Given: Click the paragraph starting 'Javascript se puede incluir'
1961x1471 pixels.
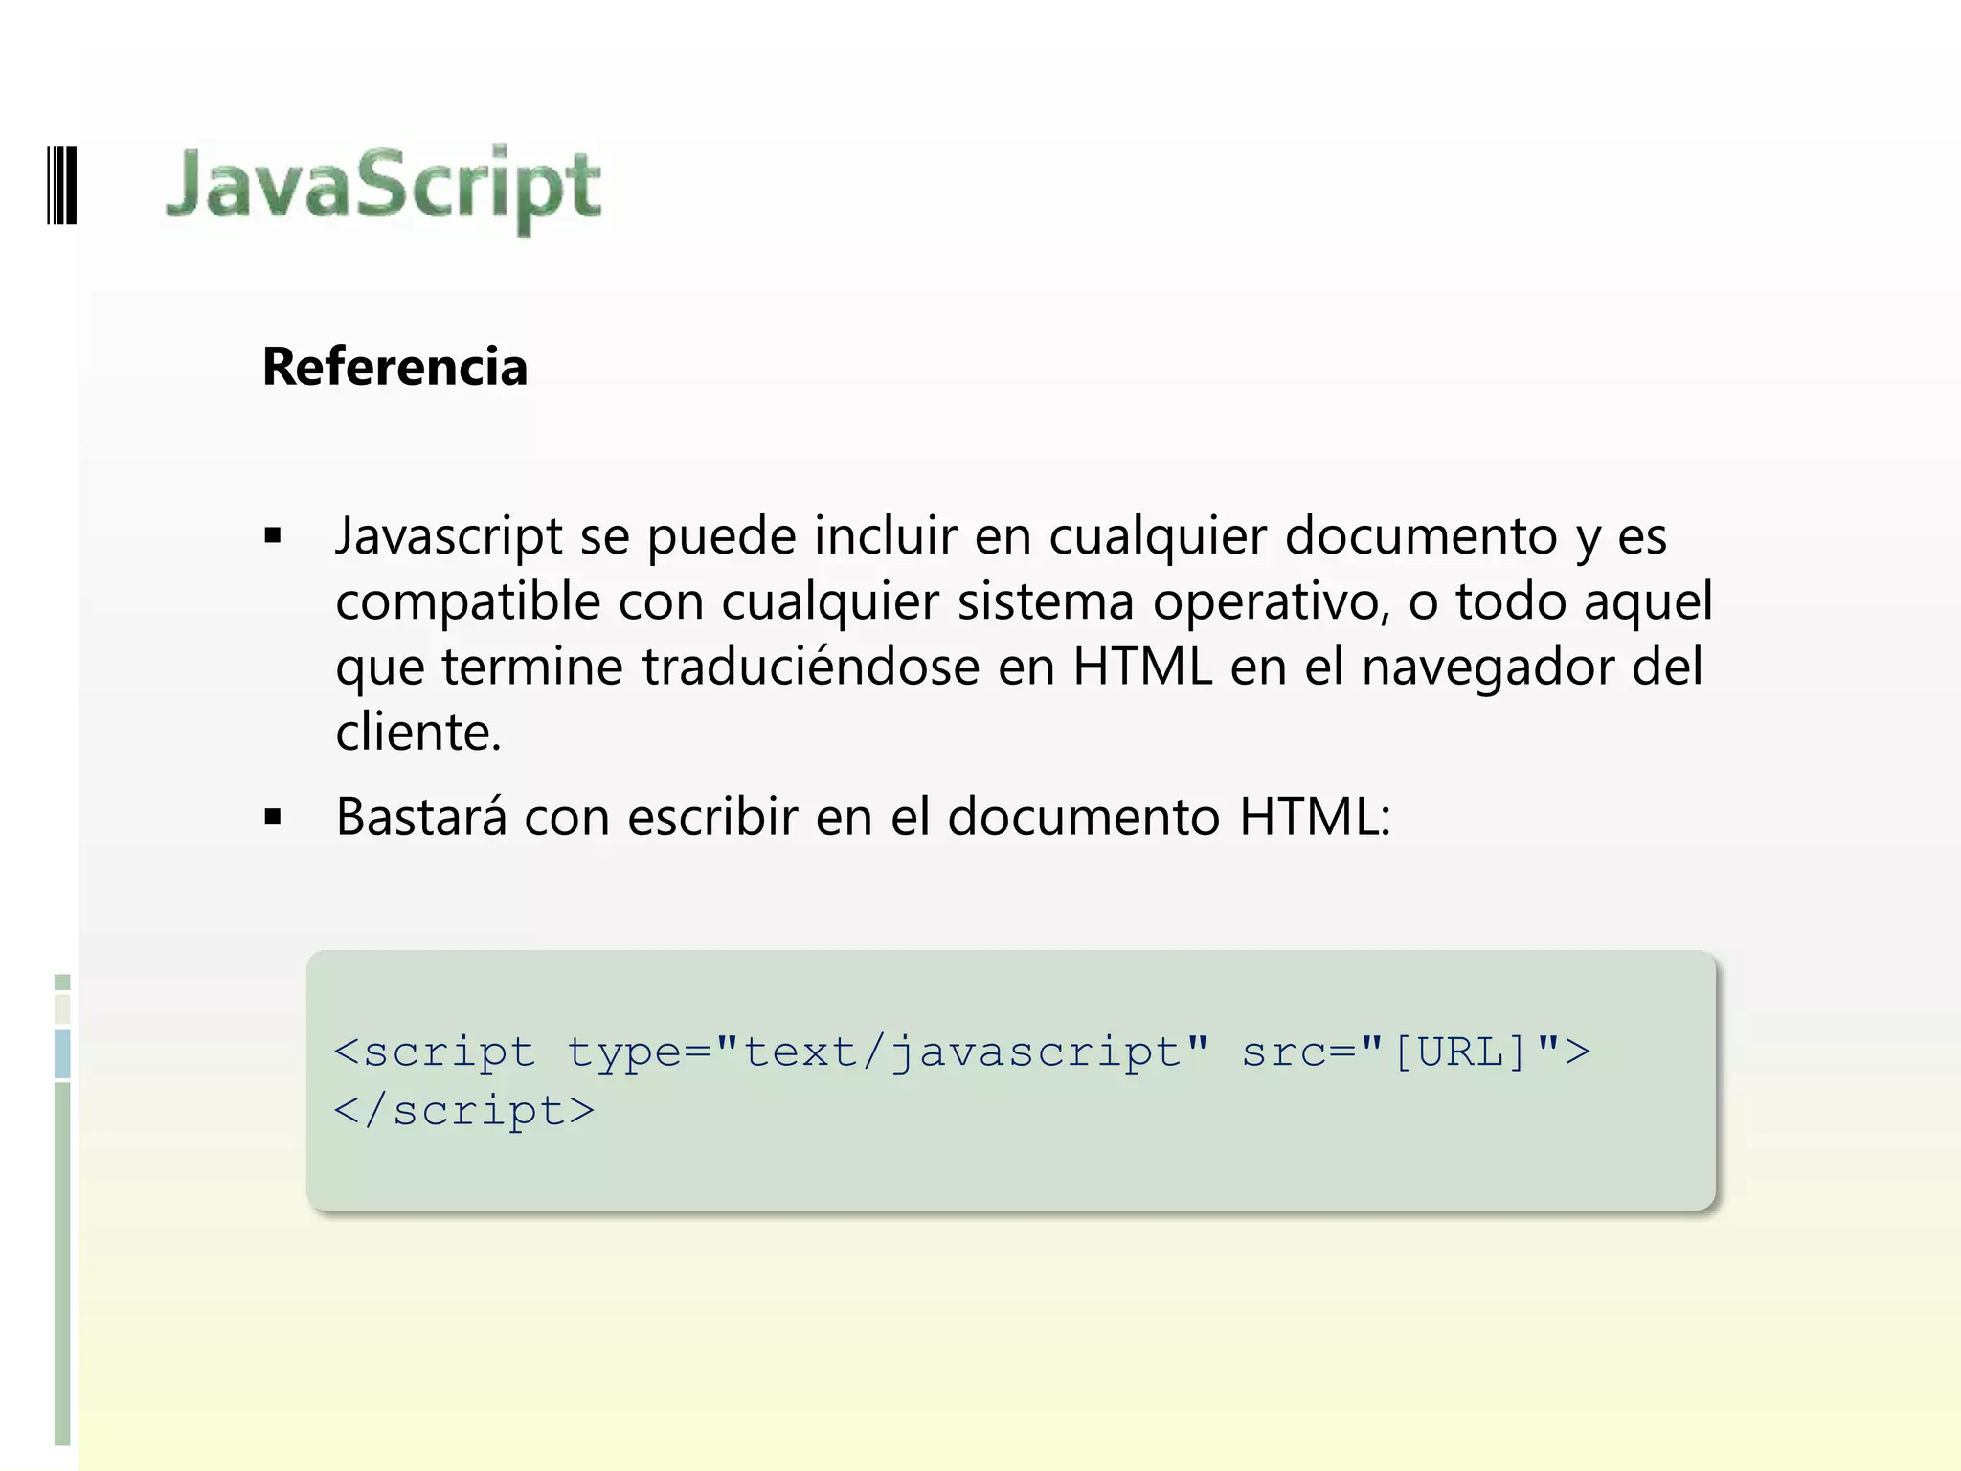Looking at the screenshot, I should pyautogui.click(x=1024, y=633).
